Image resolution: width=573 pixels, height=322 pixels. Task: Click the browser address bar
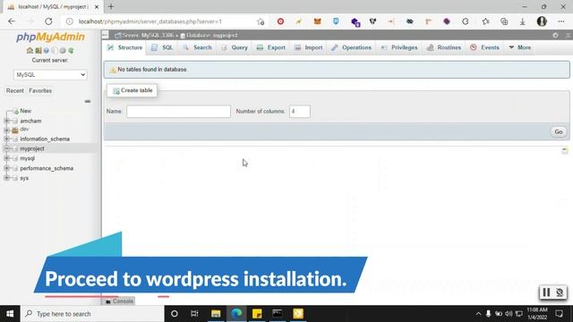[161, 21]
